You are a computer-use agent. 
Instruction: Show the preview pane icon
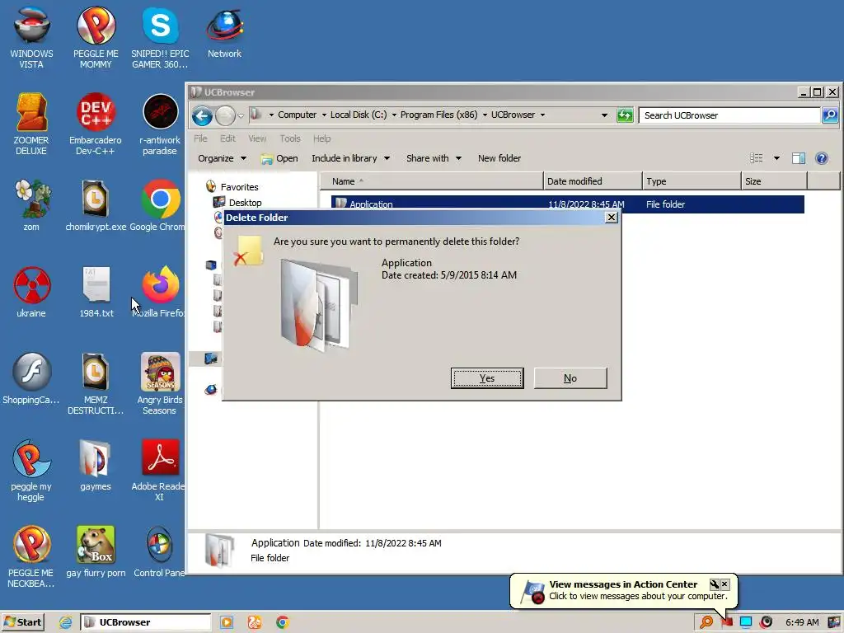(x=799, y=158)
